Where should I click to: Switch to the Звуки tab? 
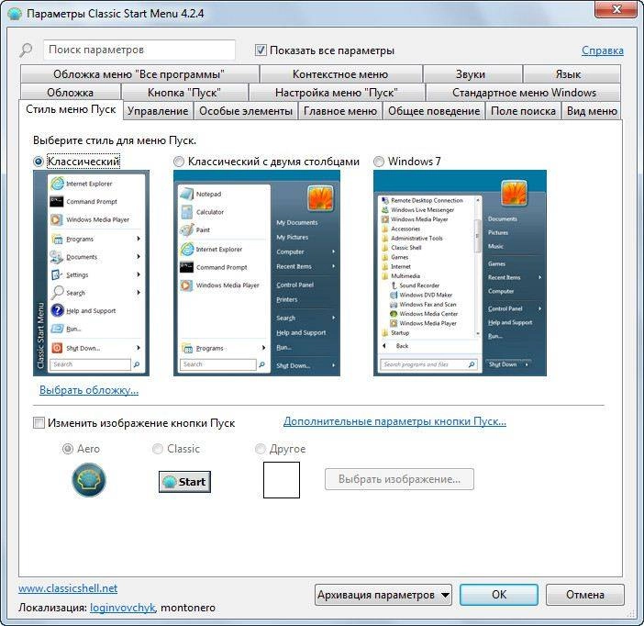point(471,74)
